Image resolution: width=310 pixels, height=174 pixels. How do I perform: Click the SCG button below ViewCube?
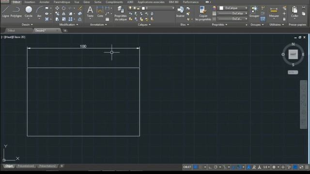[x=293, y=72]
